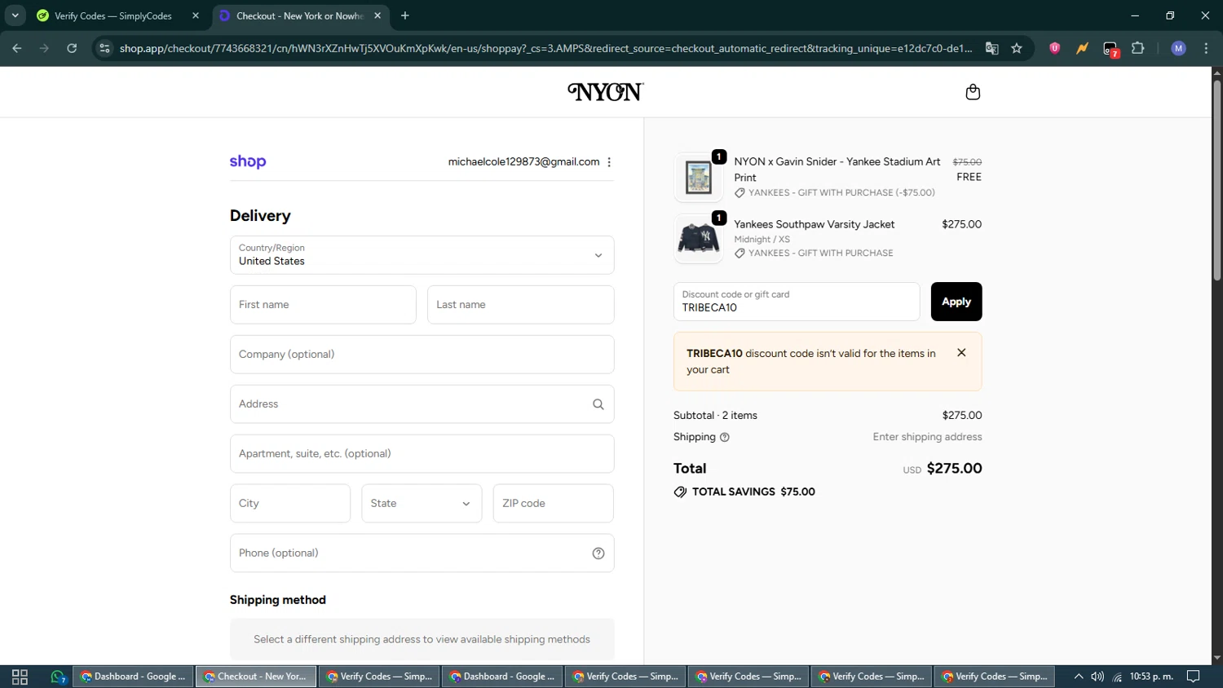
Task: Select the Checkout - New York or Nowhere tab
Action: click(299, 15)
